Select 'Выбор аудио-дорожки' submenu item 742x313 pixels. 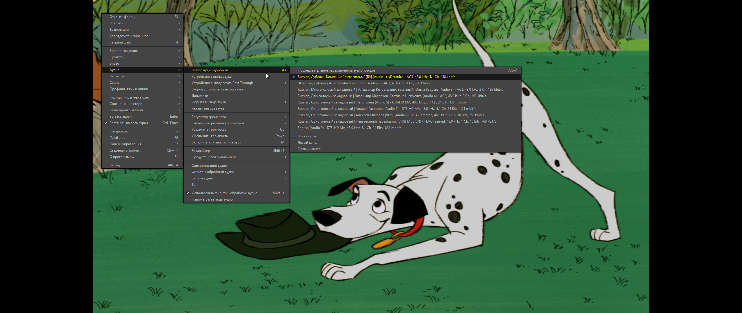pos(237,70)
